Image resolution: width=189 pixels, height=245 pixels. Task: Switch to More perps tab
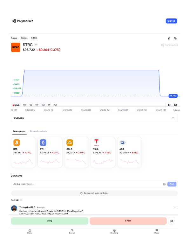tap(19, 131)
